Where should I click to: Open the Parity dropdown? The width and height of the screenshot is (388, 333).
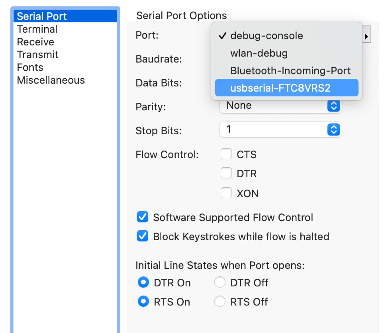280,106
